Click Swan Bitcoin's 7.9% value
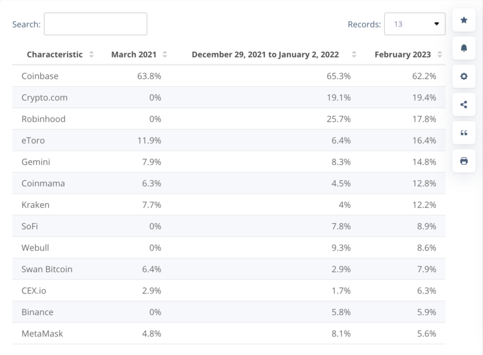The width and height of the screenshot is (483, 355). 427,269
